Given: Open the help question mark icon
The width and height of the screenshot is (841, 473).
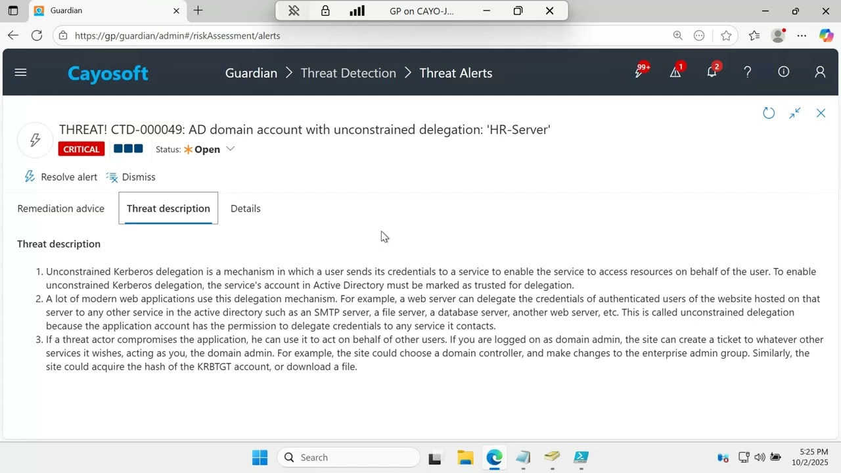Looking at the screenshot, I should coord(748,72).
